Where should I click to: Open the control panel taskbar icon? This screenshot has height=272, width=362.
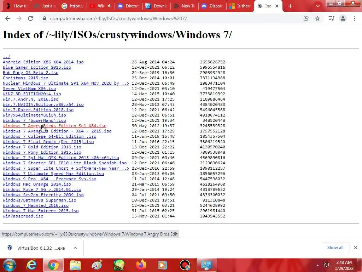click(x=206, y=265)
